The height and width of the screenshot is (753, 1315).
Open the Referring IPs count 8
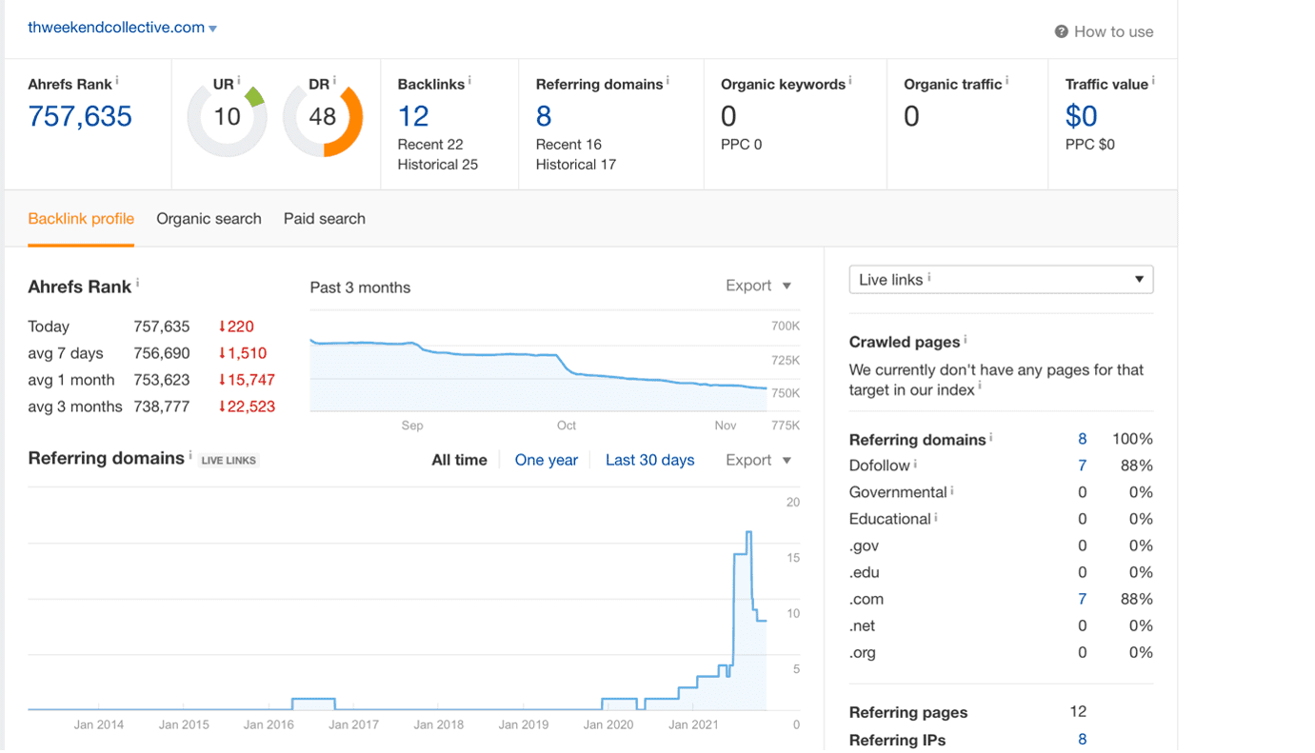point(1082,740)
